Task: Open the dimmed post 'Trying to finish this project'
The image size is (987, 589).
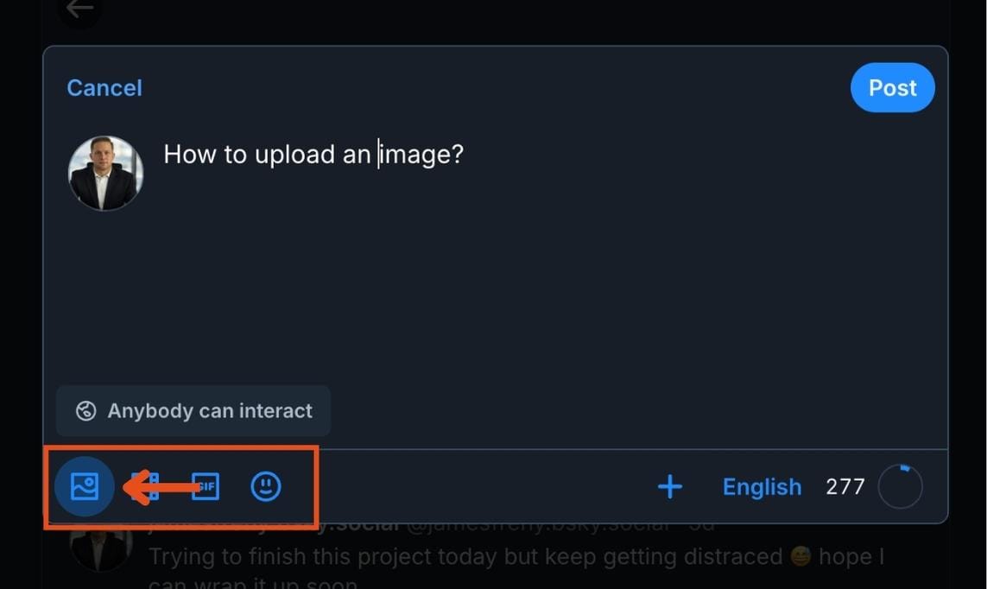Action: 516,557
